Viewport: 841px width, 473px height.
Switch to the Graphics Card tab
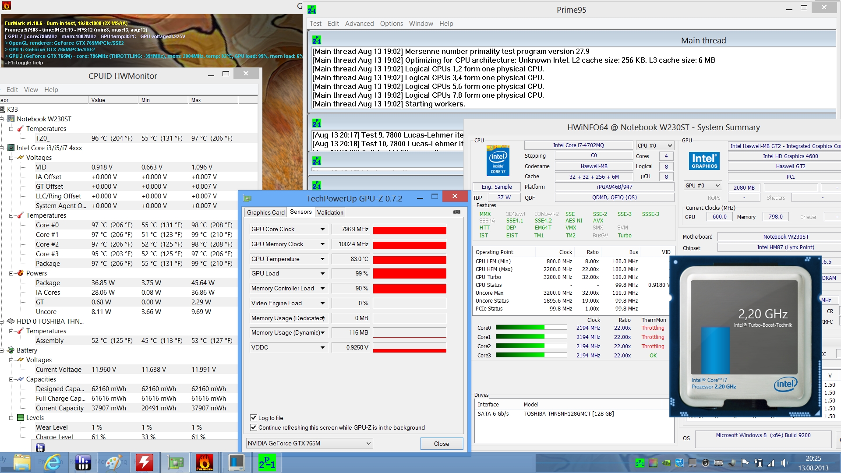[x=265, y=212]
